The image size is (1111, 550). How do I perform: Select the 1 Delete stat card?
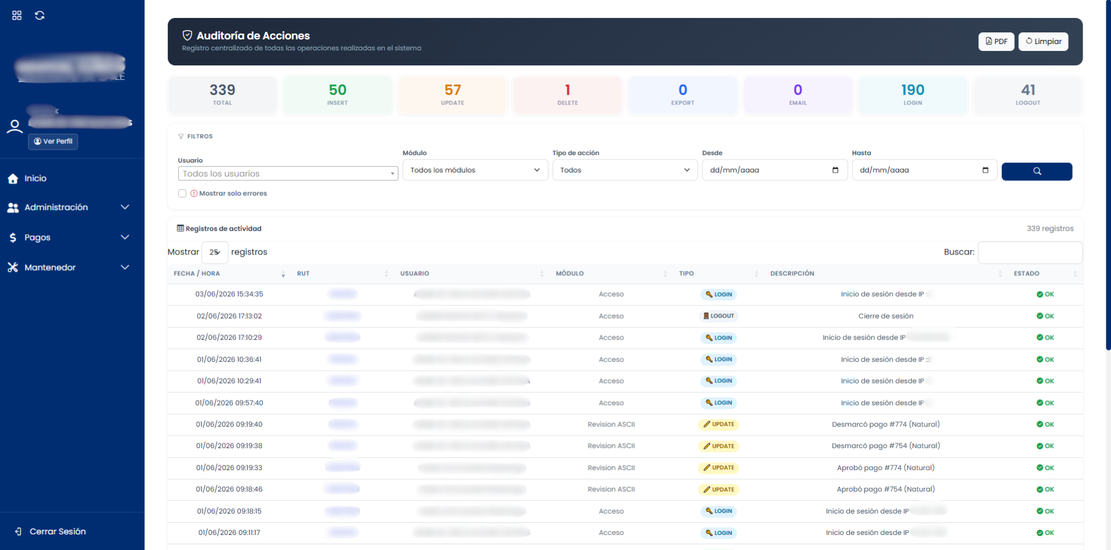[567, 95]
